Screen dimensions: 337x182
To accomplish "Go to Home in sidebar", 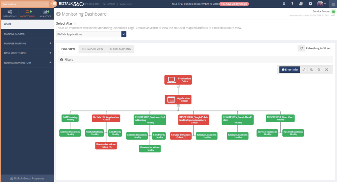I will click(28, 24).
